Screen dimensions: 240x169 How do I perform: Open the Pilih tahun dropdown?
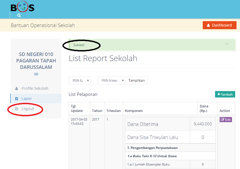tap(79, 80)
